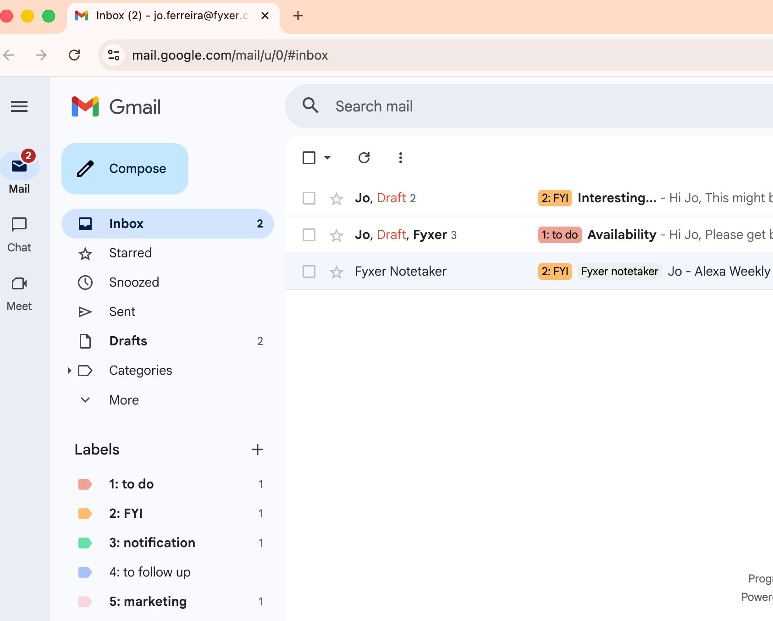Image resolution: width=773 pixels, height=621 pixels.
Task: Expand the Categories folder triangle
Action: (x=69, y=370)
